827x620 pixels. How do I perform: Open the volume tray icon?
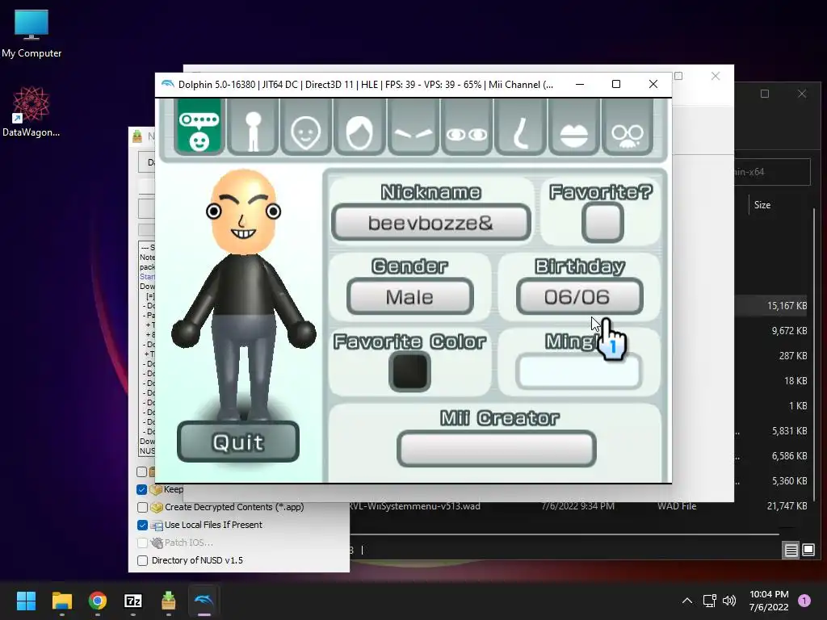(x=729, y=601)
